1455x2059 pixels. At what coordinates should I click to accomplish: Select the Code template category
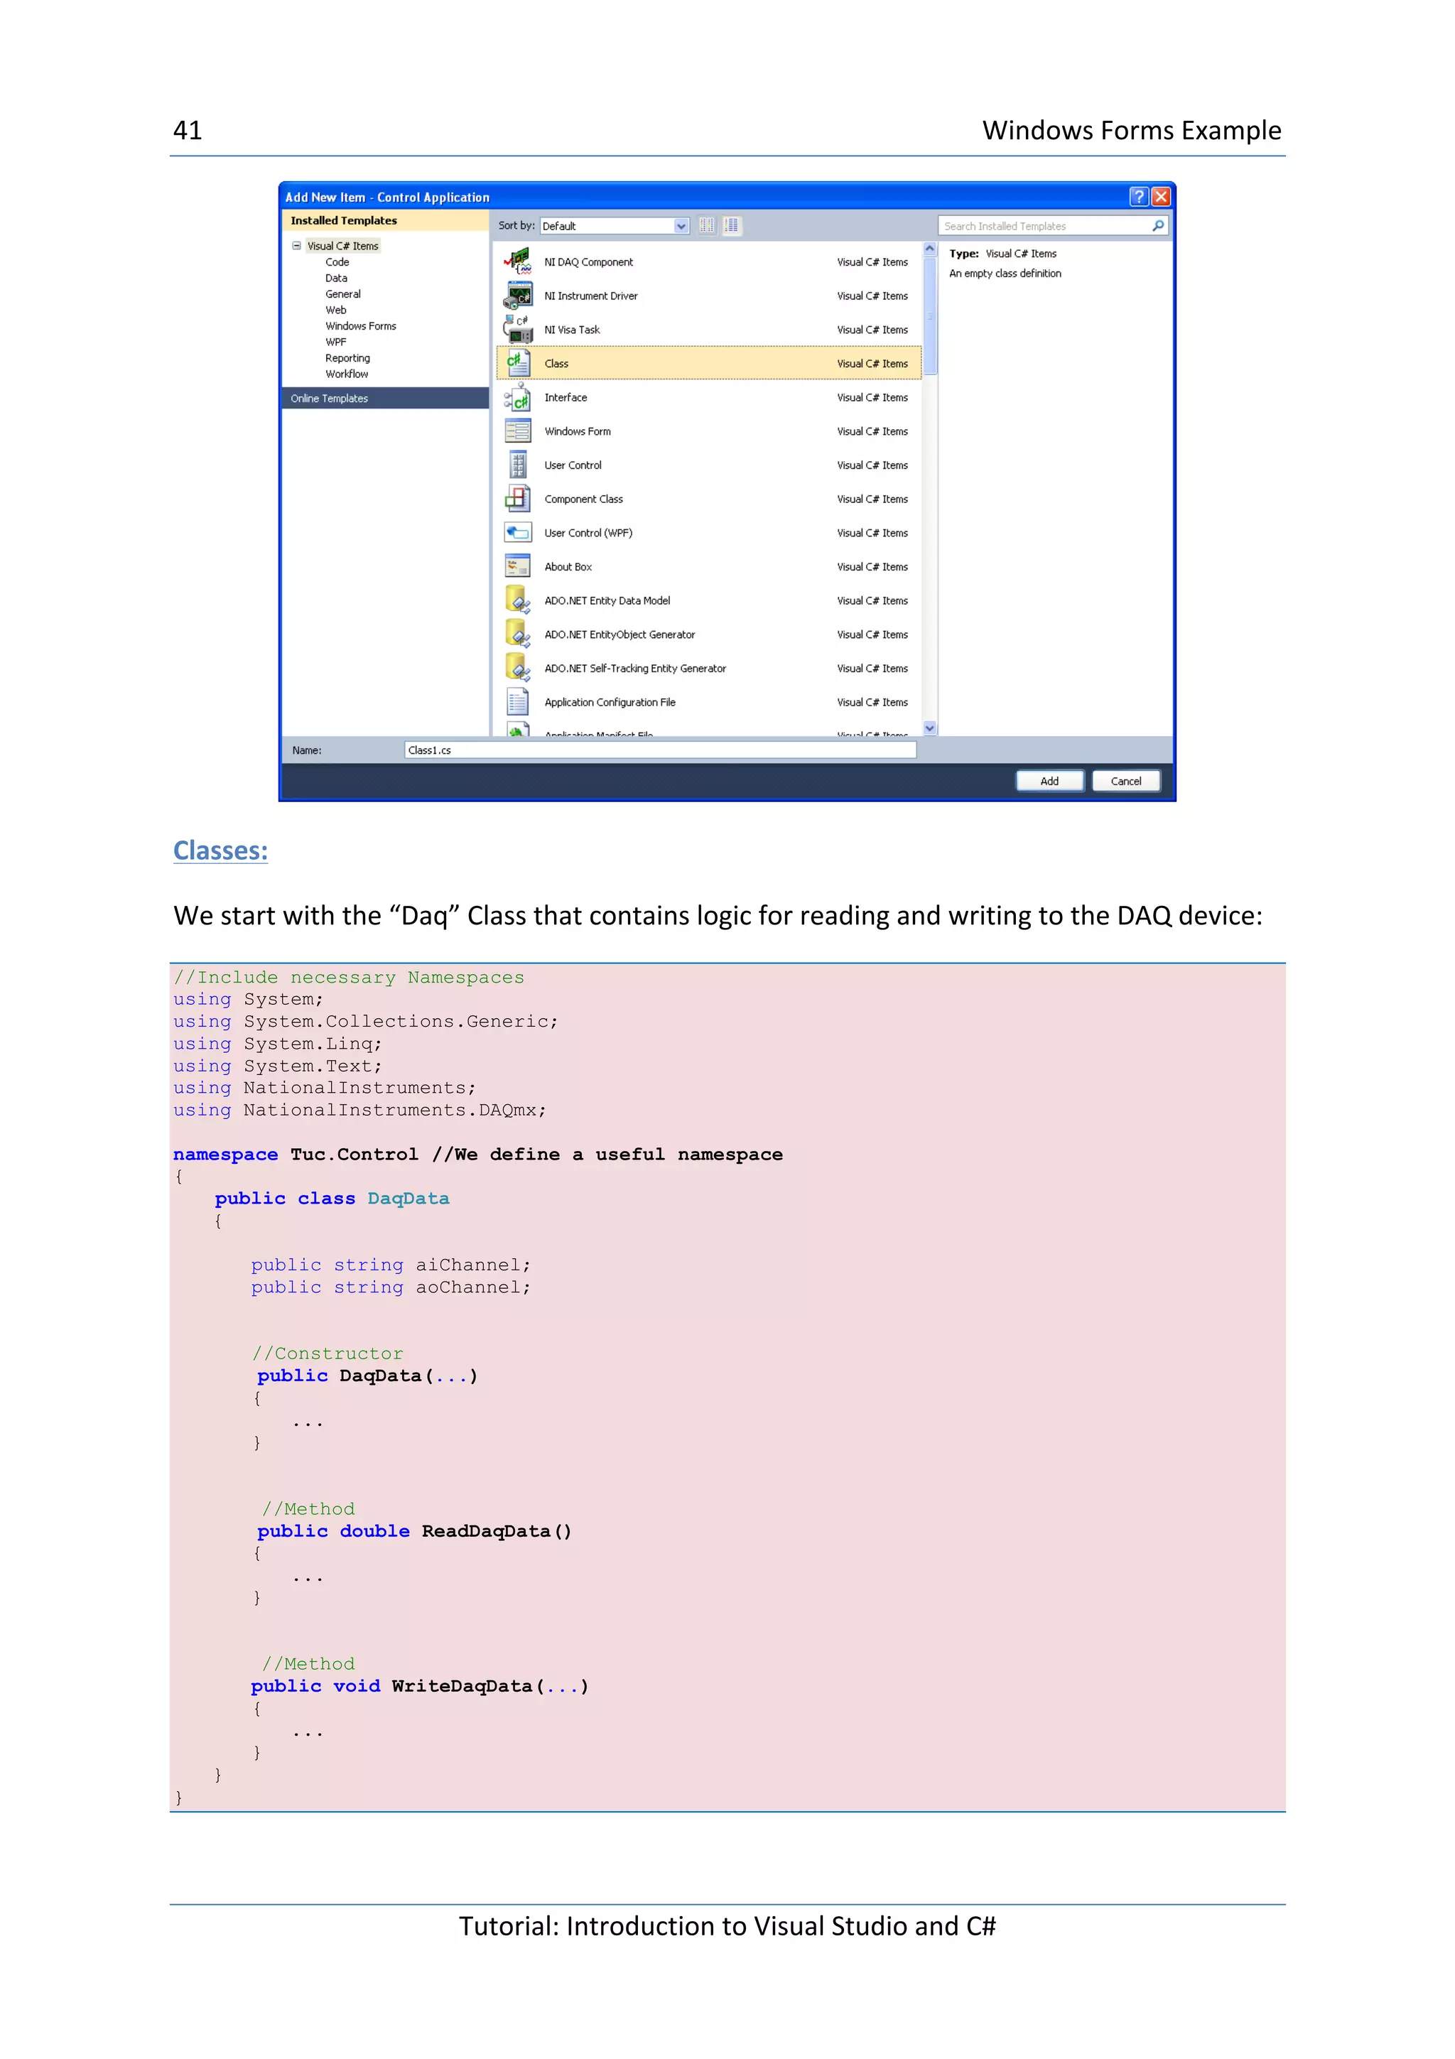[337, 262]
